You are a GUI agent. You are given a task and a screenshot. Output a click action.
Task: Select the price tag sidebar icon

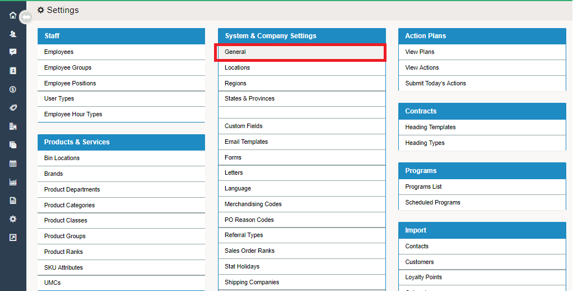13,108
